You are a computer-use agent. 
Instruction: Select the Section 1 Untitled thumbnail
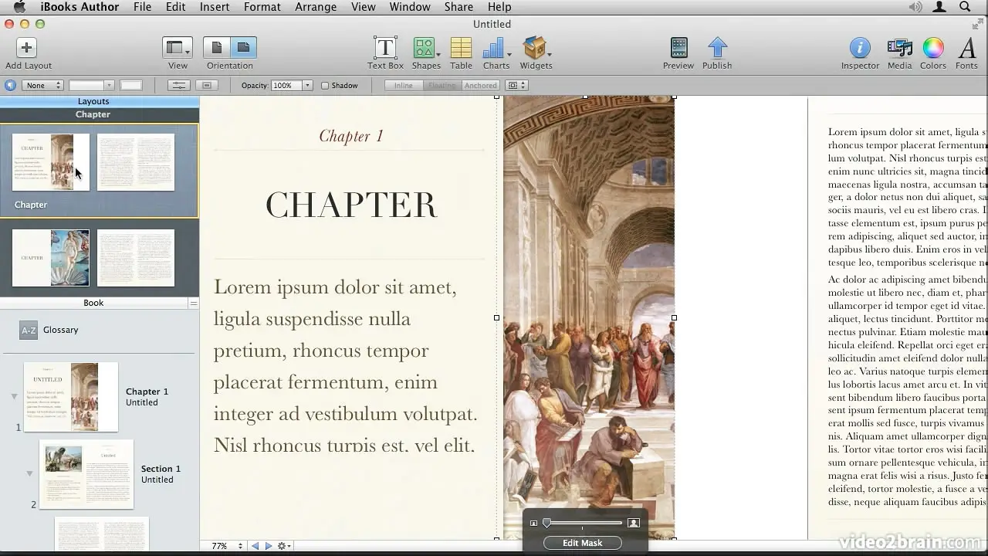pos(86,474)
